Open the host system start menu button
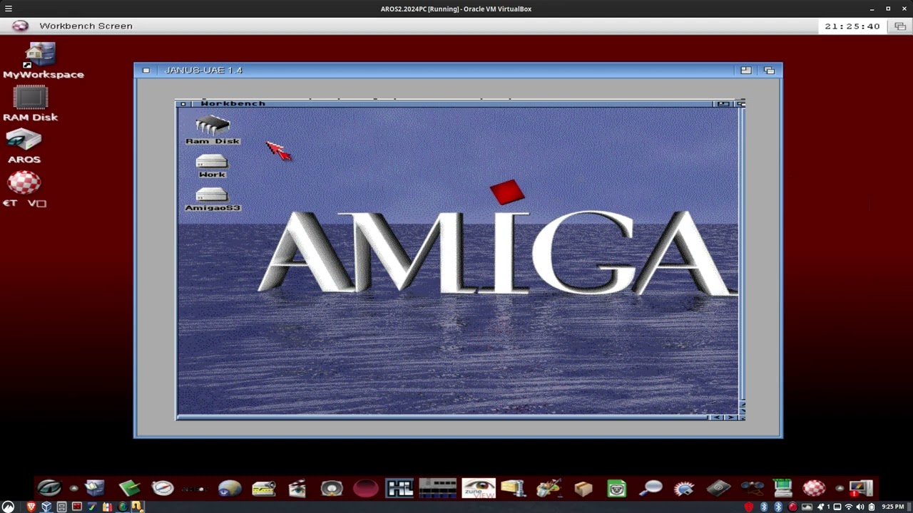This screenshot has width=913, height=513. [9, 507]
